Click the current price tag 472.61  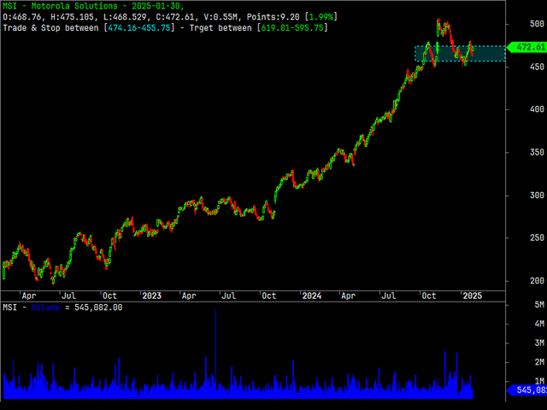(x=527, y=47)
